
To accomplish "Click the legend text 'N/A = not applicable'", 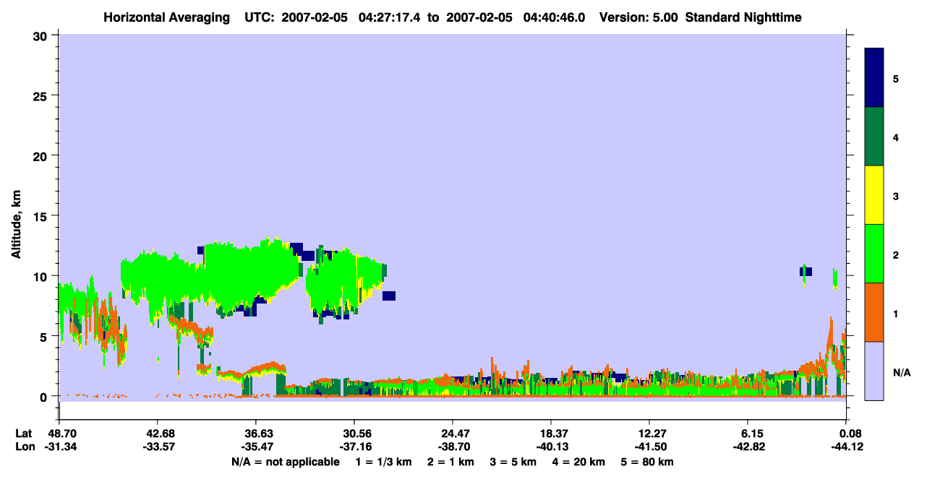I will tap(286, 462).
